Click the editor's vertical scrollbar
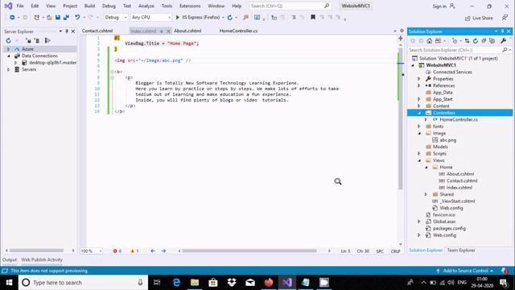This screenshot has height=290, width=515. [401, 118]
